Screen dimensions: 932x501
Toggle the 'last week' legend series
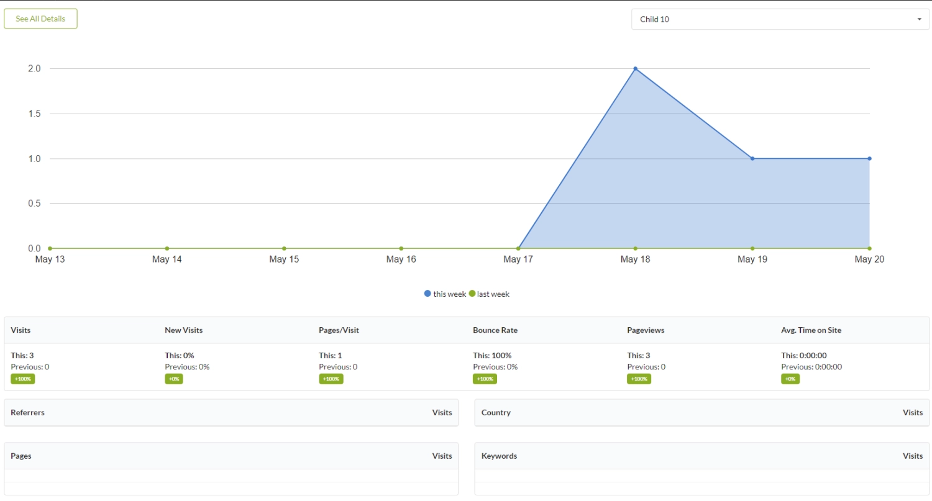point(493,294)
